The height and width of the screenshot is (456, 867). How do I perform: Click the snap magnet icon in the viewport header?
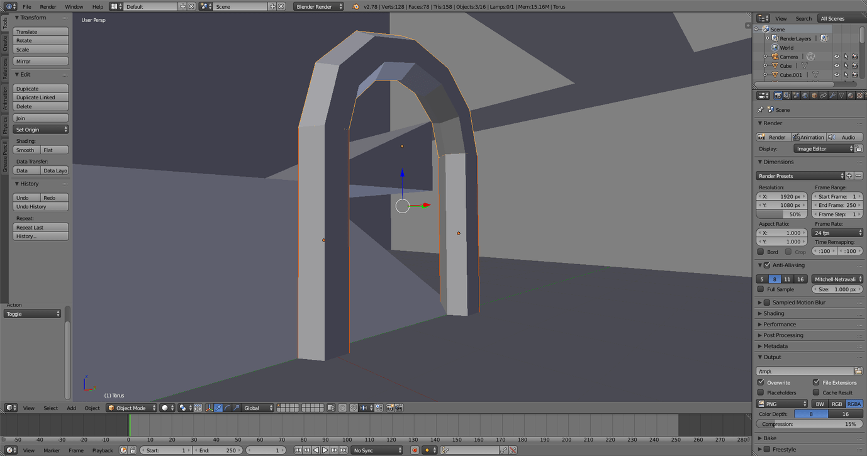pos(354,408)
